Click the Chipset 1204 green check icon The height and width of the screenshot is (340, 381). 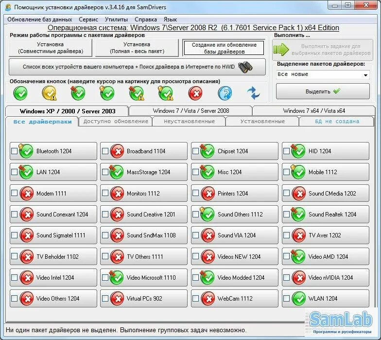click(x=207, y=151)
